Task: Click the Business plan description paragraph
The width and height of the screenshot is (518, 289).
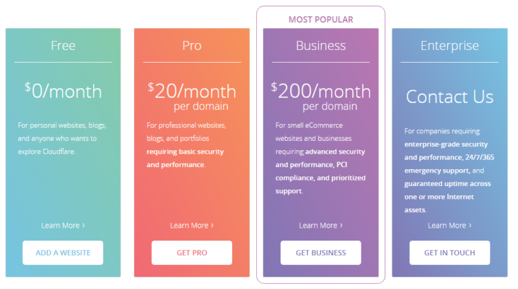Action: pos(320,158)
